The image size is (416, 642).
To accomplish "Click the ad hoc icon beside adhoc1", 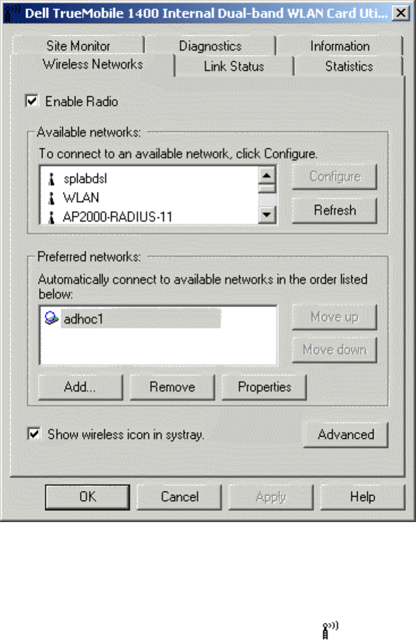I will [x=52, y=318].
